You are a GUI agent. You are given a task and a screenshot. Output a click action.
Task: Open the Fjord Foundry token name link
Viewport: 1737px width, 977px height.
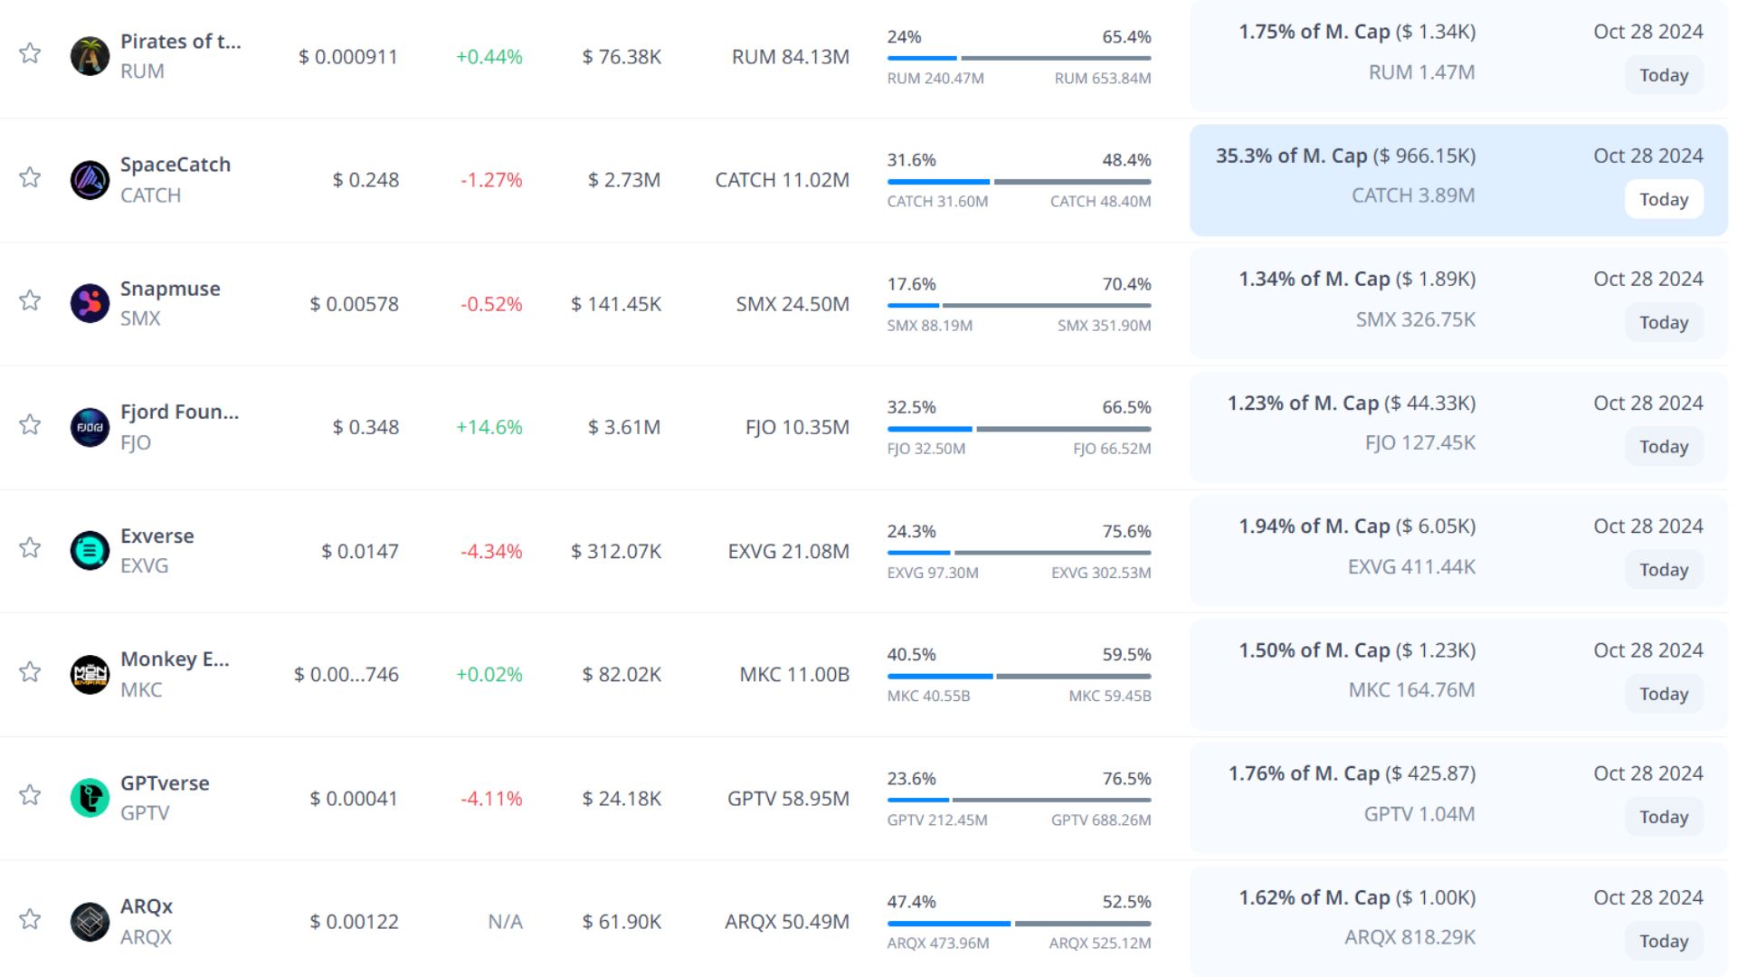pyautogui.click(x=179, y=412)
